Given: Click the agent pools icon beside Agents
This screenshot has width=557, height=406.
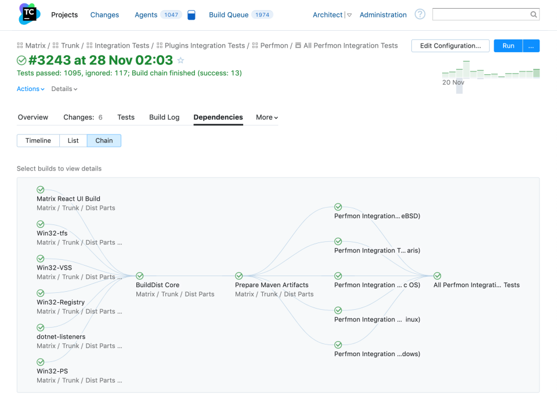Looking at the screenshot, I should pyautogui.click(x=191, y=15).
